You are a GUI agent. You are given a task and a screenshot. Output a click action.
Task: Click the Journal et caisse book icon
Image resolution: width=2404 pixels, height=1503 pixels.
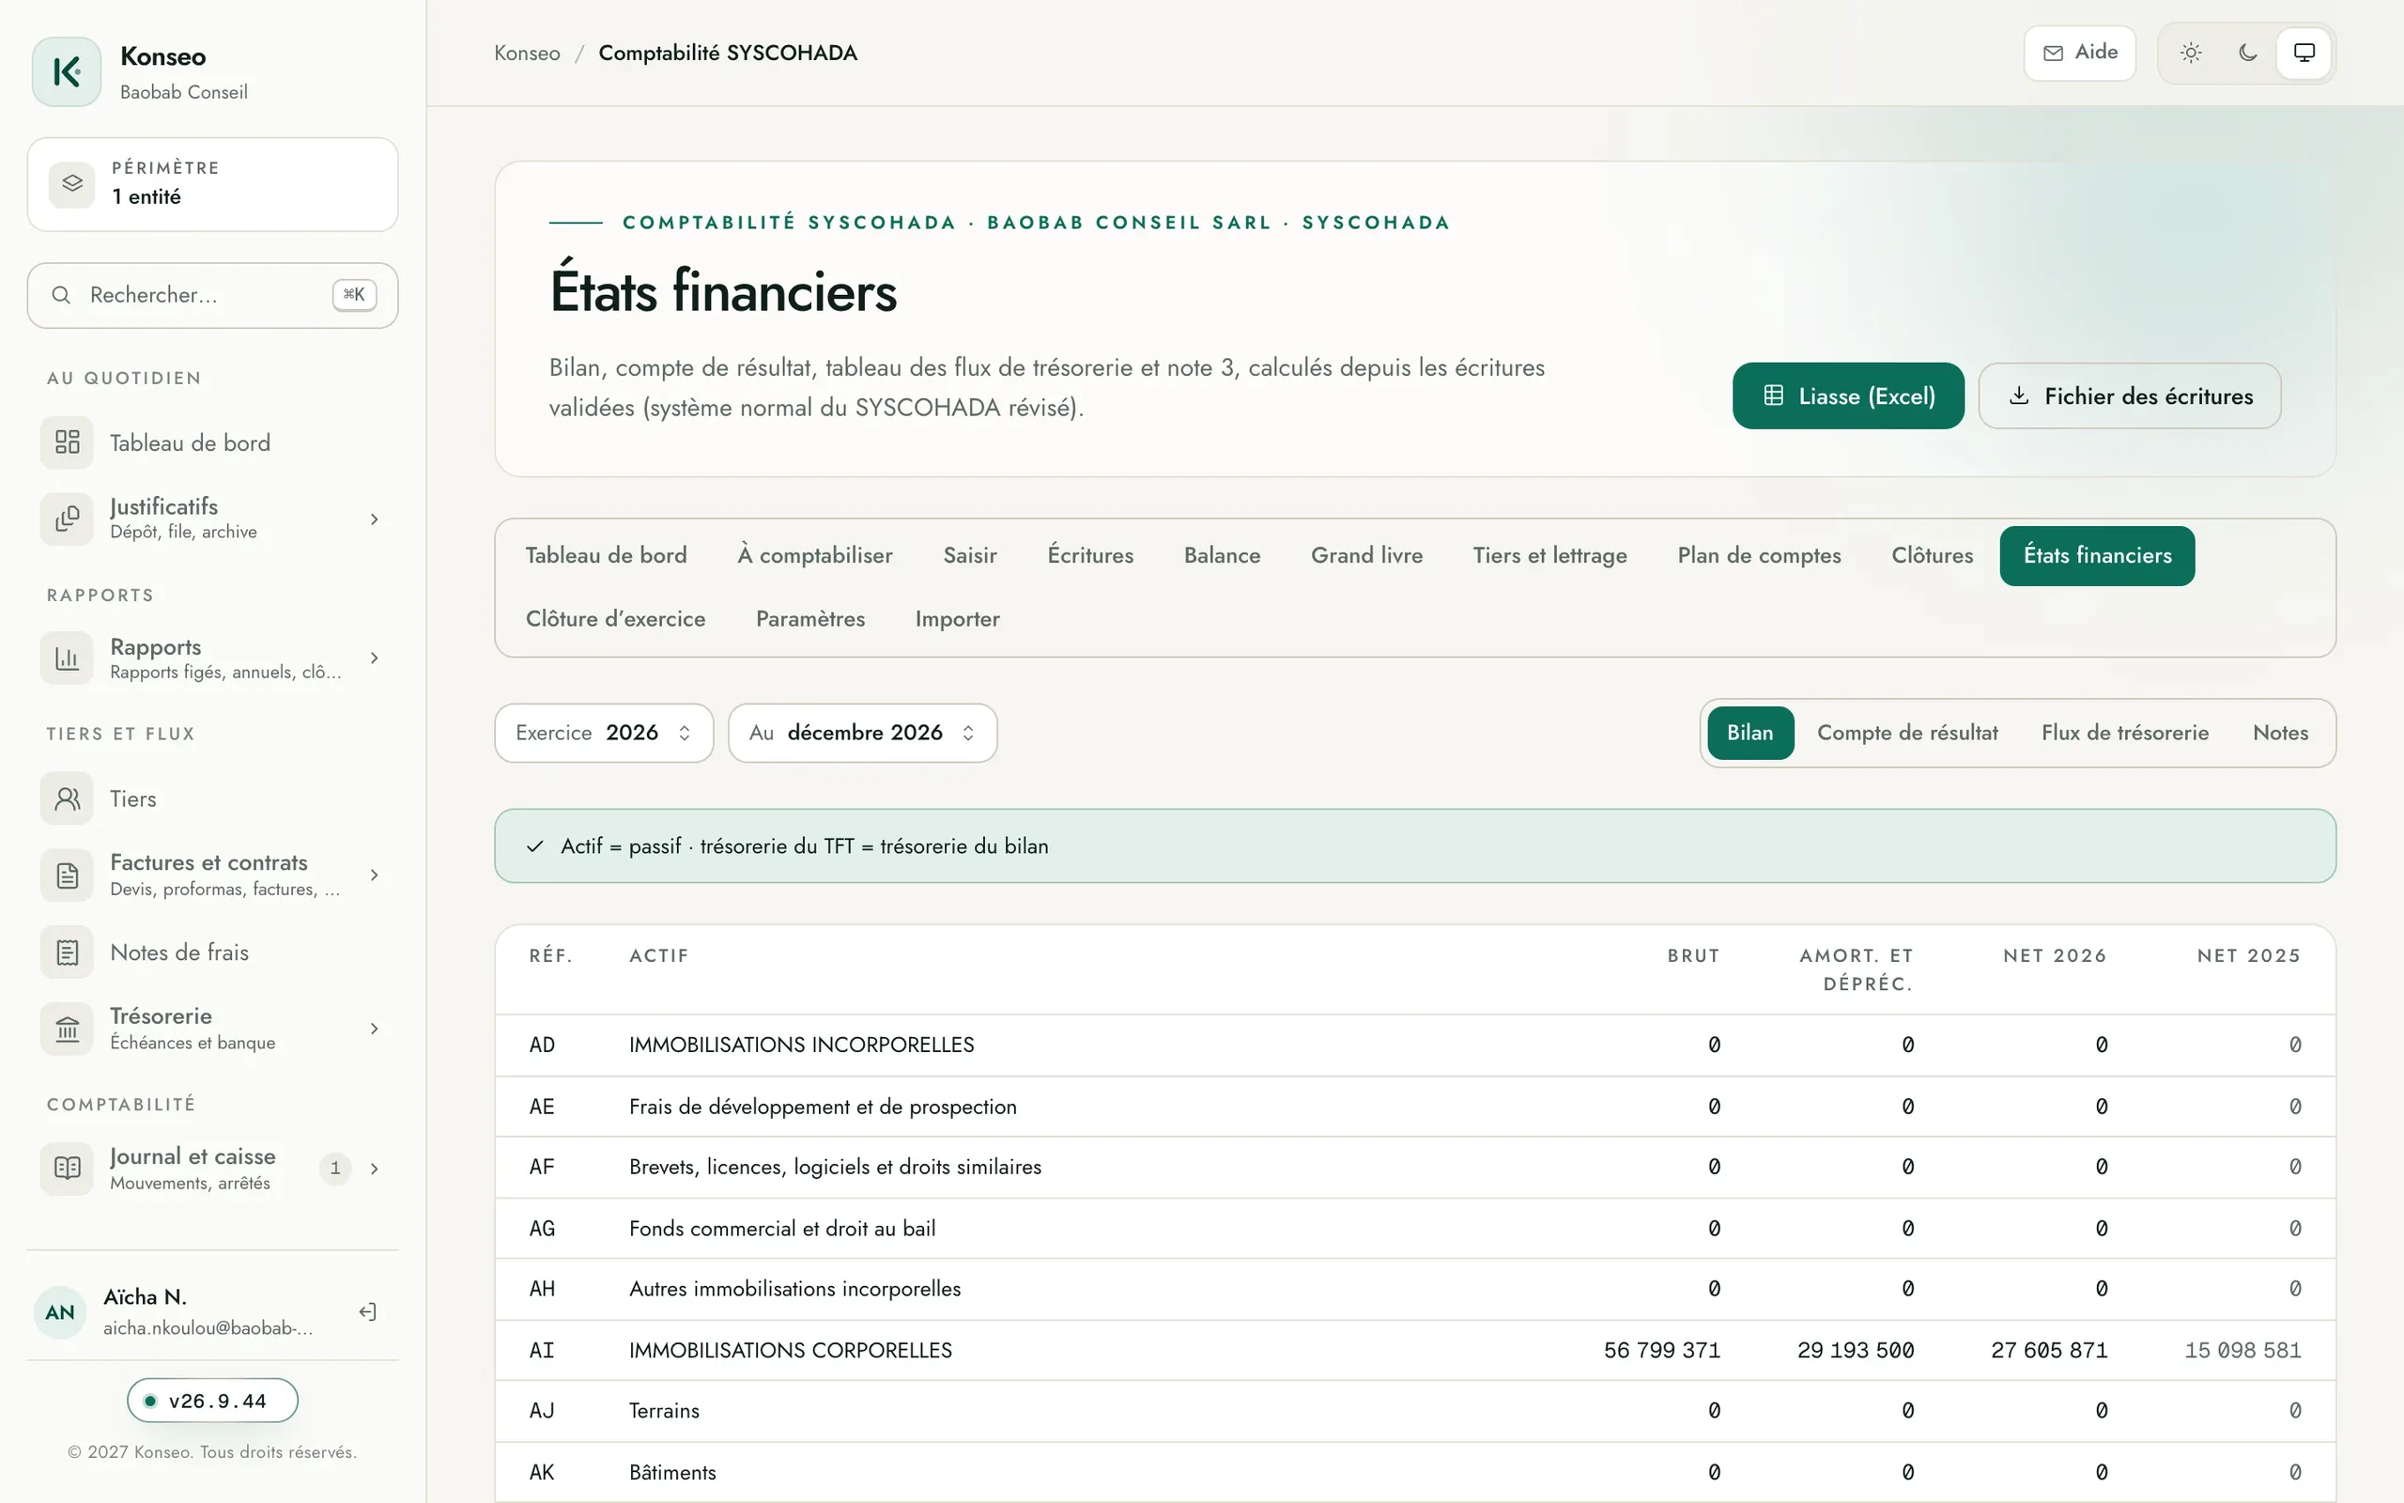pyautogui.click(x=67, y=1168)
